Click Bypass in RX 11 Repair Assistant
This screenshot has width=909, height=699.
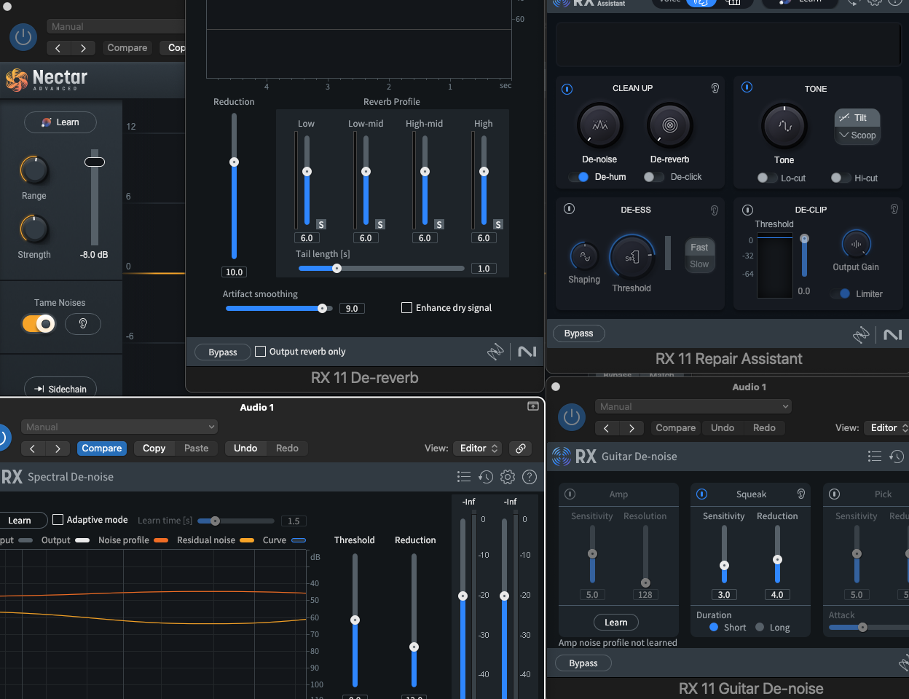pos(579,333)
